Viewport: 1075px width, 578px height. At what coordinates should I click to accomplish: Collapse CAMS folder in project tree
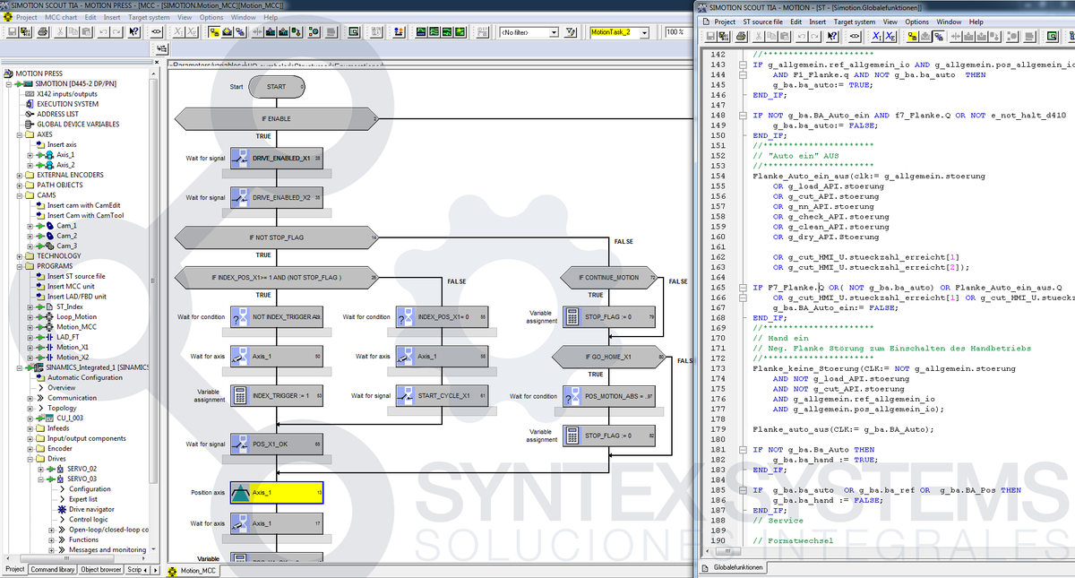tap(21, 195)
